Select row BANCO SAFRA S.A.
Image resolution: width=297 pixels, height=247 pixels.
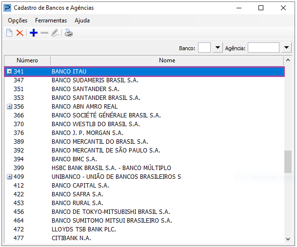click(144, 194)
